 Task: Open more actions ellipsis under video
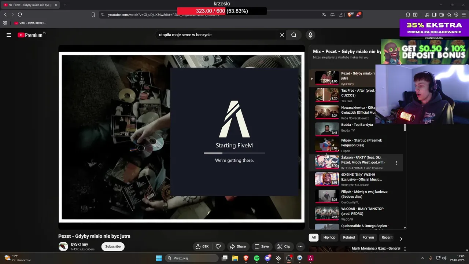click(x=300, y=246)
